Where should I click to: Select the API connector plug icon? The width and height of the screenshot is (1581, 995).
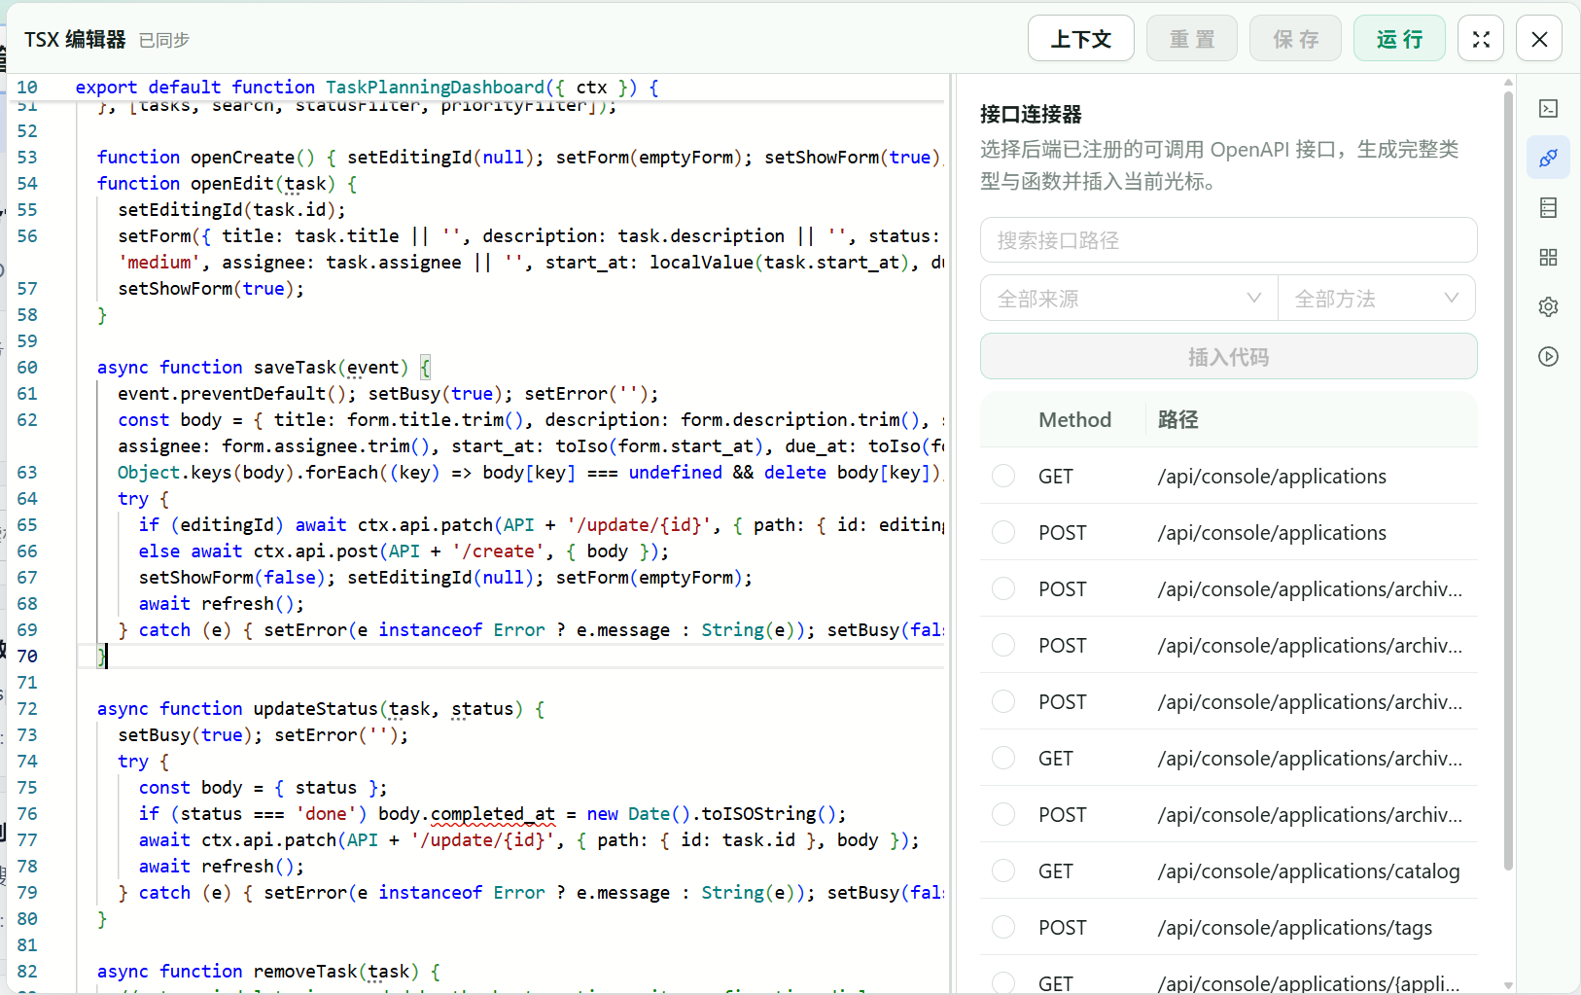(1549, 158)
